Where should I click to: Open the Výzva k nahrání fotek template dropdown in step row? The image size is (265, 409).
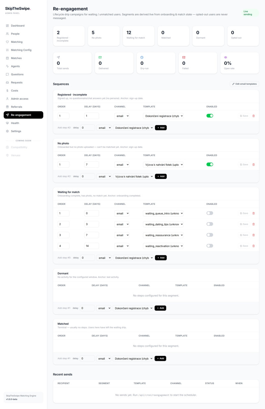tap(163, 165)
